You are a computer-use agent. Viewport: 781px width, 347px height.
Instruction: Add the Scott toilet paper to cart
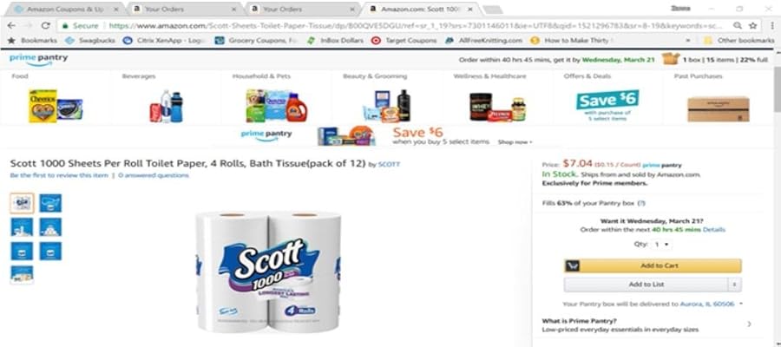pyautogui.click(x=653, y=265)
